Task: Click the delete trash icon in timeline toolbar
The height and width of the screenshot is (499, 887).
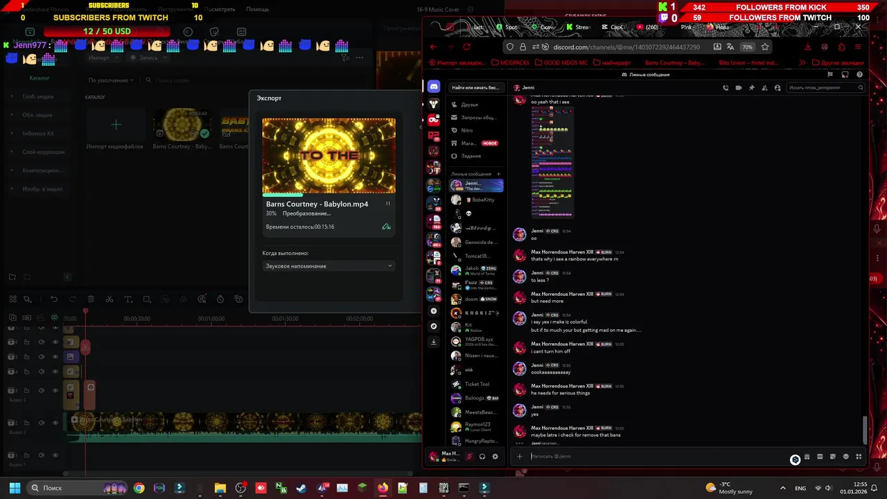Action: (x=91, y=299)
